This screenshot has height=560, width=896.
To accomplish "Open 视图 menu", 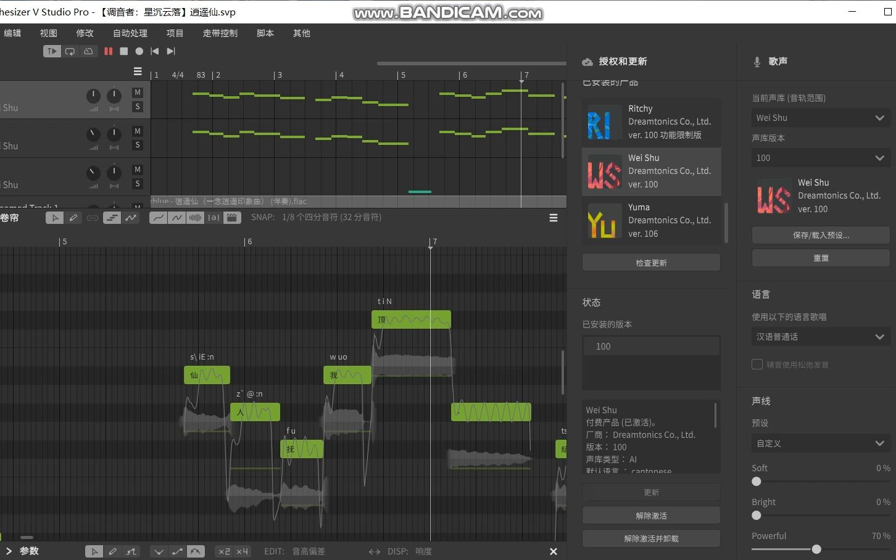I will click(49, 33).
